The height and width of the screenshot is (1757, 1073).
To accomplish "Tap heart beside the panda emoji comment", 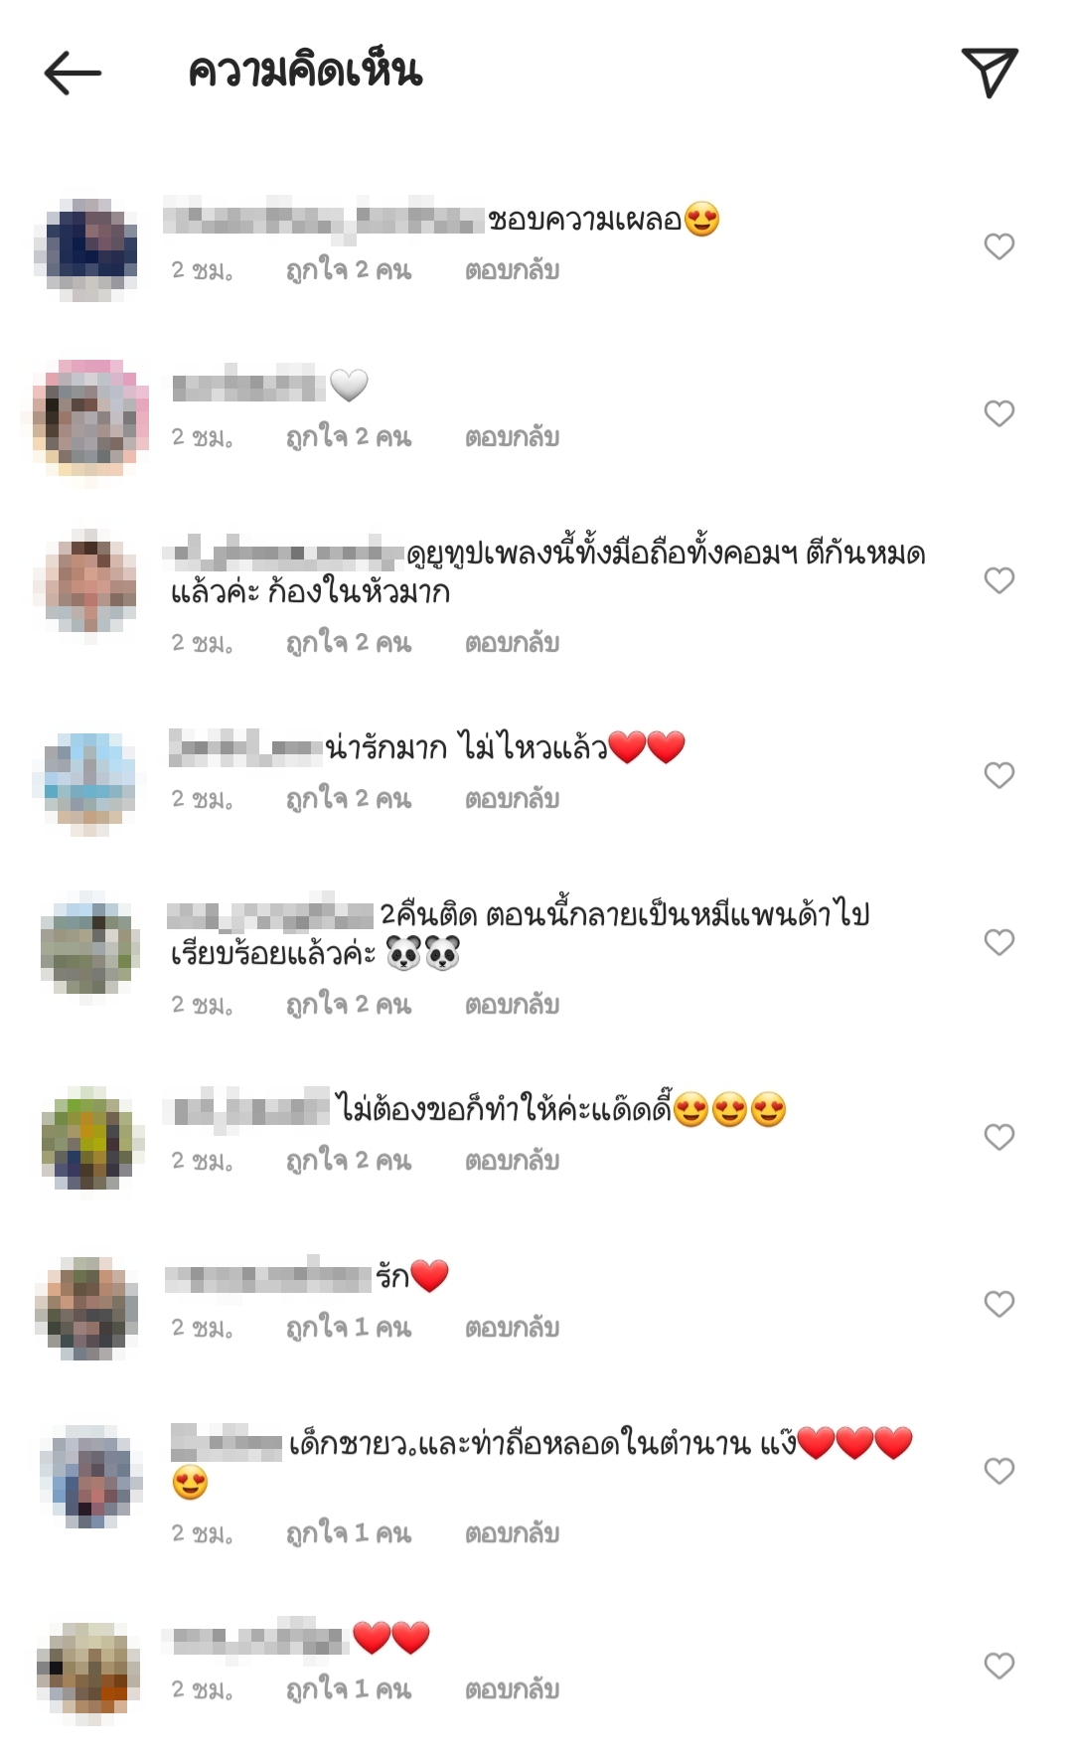I will [998, 942].
